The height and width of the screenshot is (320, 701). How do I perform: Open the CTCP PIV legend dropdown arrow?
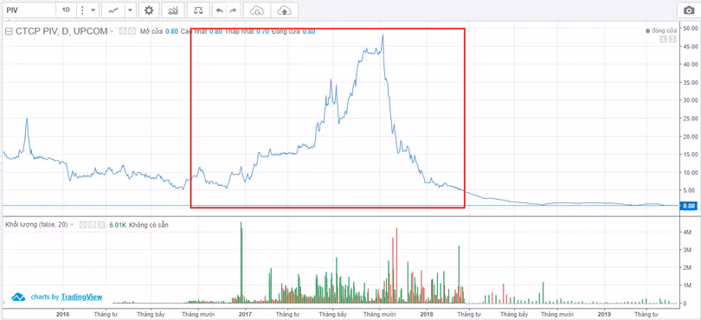click(x=112, y=32)
